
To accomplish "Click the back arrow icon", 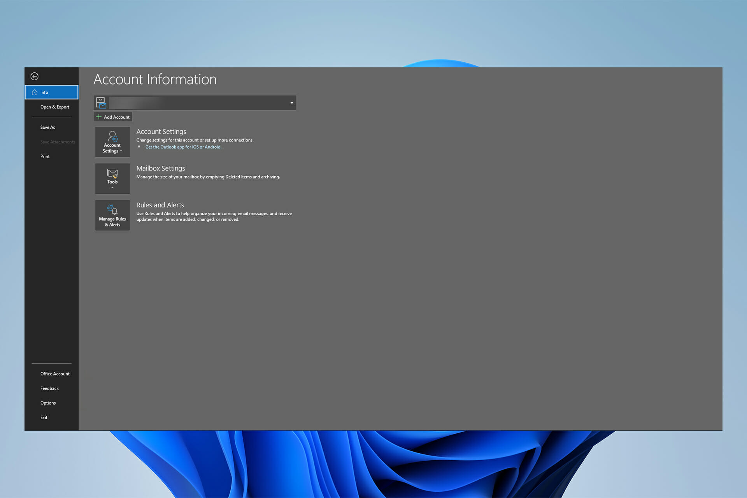I will [35, 76].
